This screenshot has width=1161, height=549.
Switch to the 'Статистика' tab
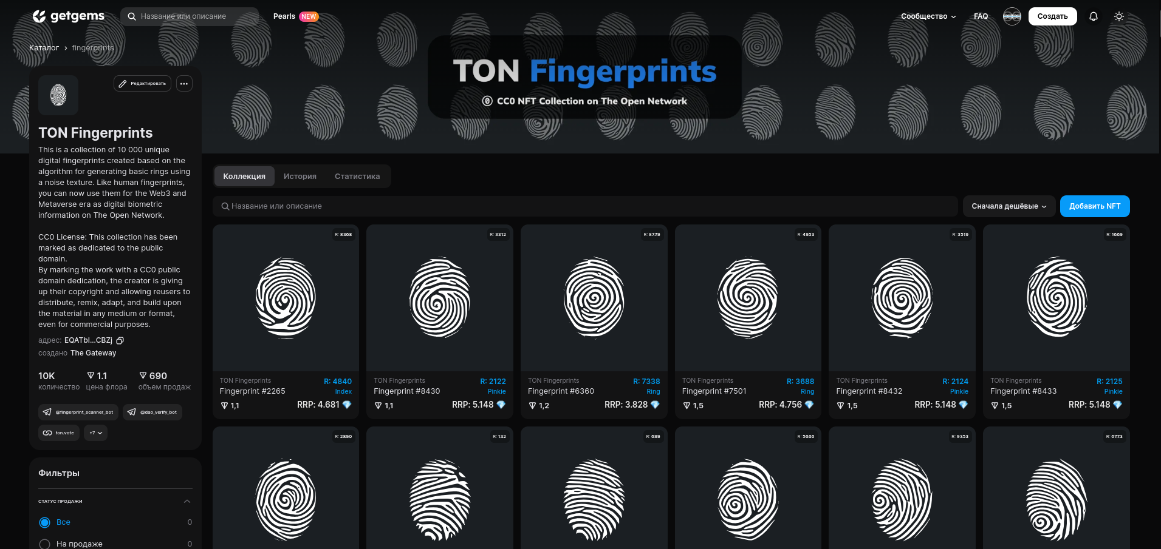click(357, 177)
